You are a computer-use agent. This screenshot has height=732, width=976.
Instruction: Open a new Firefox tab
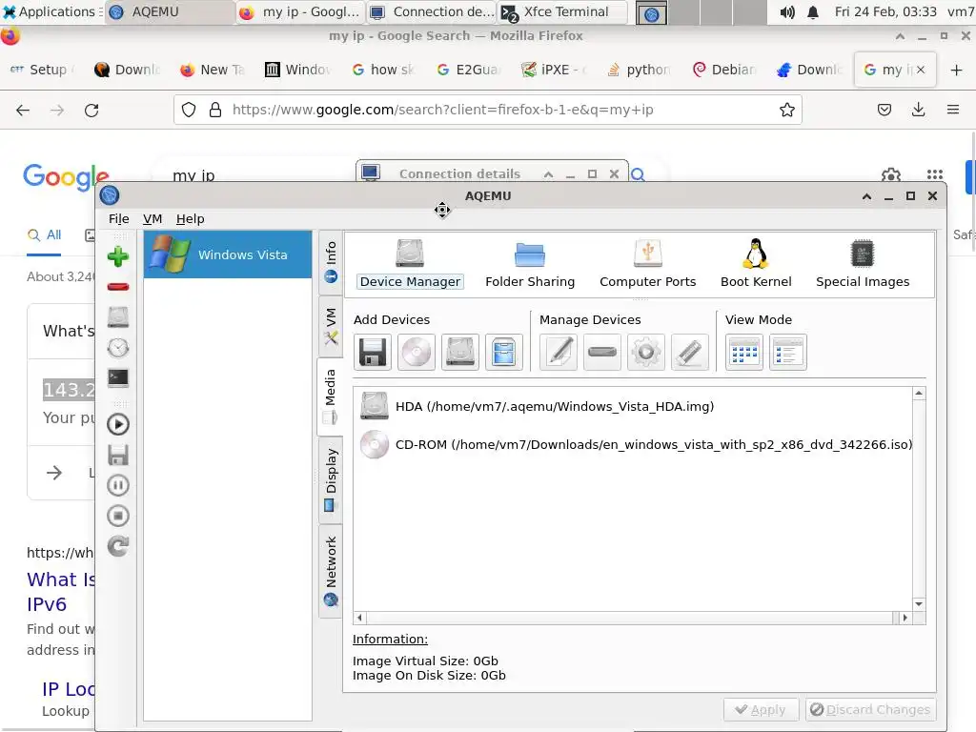(957, 70)
